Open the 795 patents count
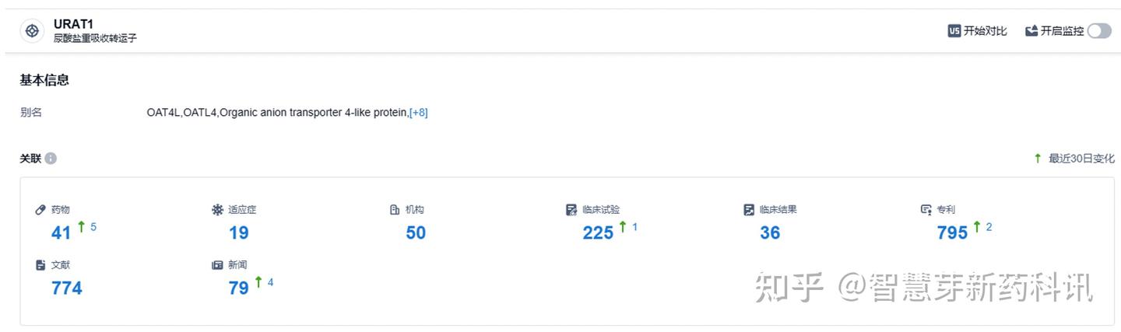 pyautogui.click(x=952, y=232)
